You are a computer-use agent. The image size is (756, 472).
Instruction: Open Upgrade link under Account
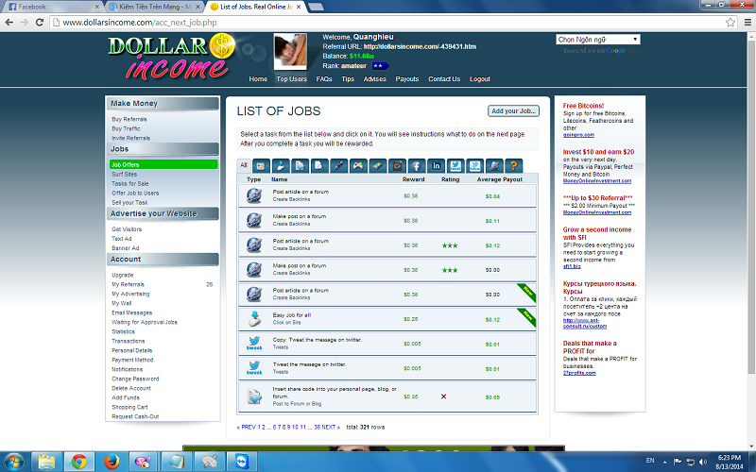tap(123, 275)
